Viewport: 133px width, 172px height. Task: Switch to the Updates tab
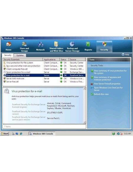tap(20, 55)
